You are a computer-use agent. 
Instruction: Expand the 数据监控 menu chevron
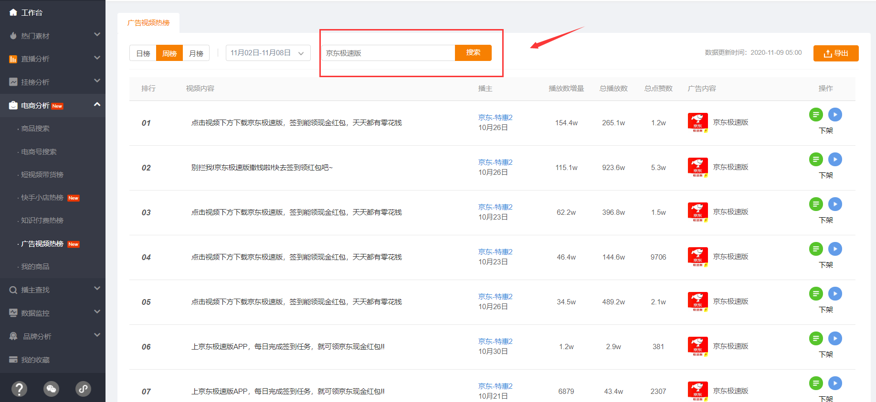point(97,312)
